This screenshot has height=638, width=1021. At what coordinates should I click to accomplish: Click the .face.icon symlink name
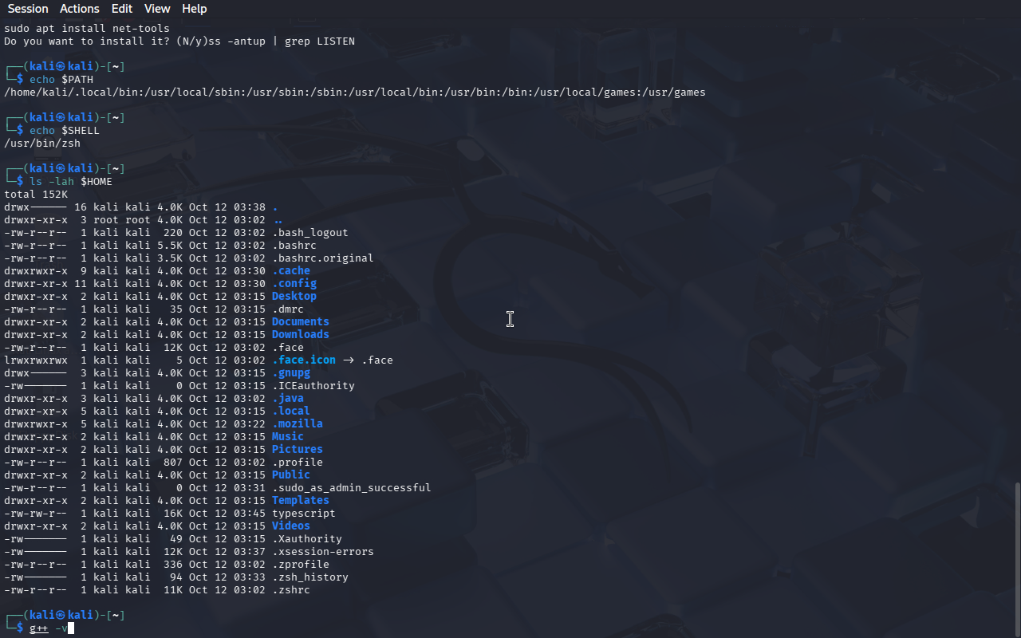coord(303,360)
